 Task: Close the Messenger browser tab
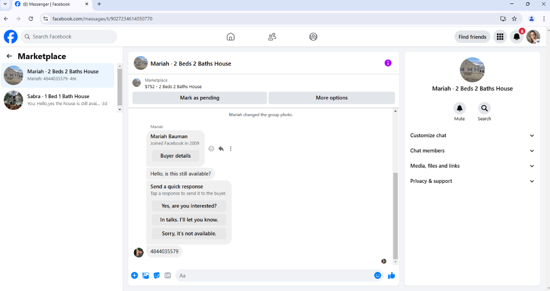(87, 4)
